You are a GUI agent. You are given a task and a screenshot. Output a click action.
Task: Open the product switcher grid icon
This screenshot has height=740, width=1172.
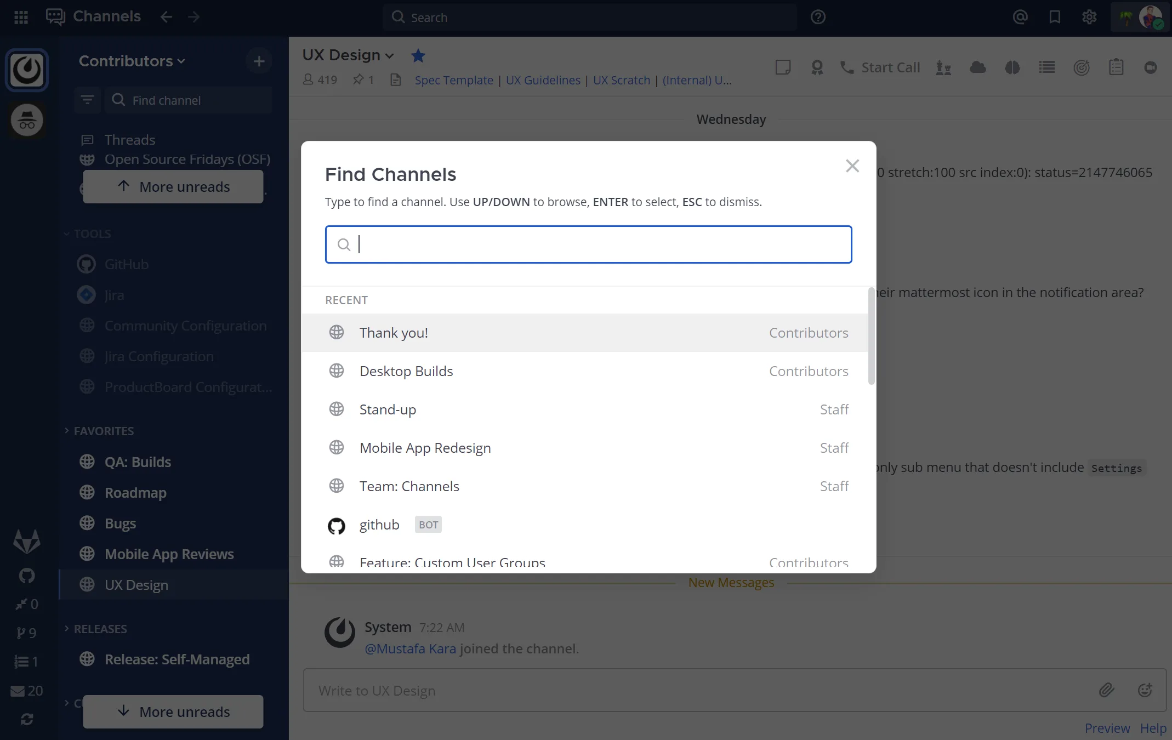coord(21,17)
